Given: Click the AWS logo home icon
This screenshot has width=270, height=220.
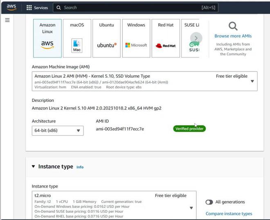Looking at the screenshot, I should pyautogui.click(x=11, y=7).
